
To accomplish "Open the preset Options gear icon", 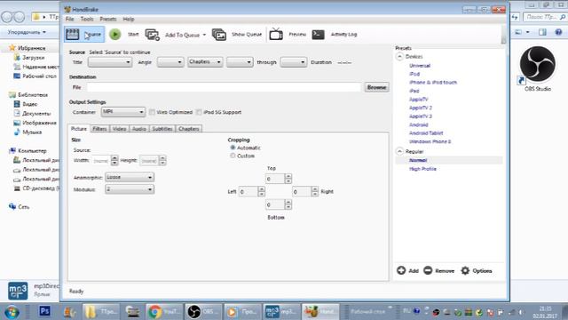I will pyautogui.click(x=465, y=270).
